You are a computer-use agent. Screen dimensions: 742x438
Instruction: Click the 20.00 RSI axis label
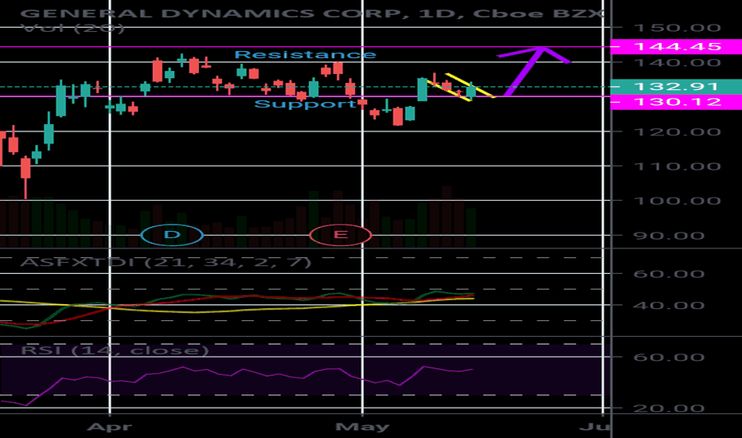pos(668,409)
